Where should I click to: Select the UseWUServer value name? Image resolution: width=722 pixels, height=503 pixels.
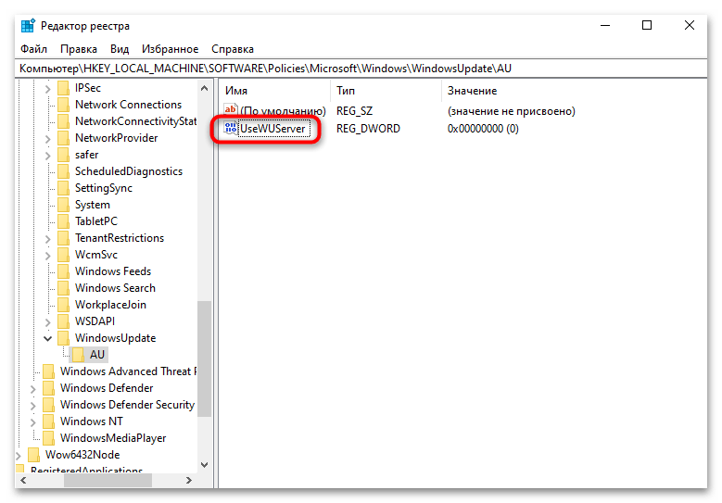click(x=272, y=129)
